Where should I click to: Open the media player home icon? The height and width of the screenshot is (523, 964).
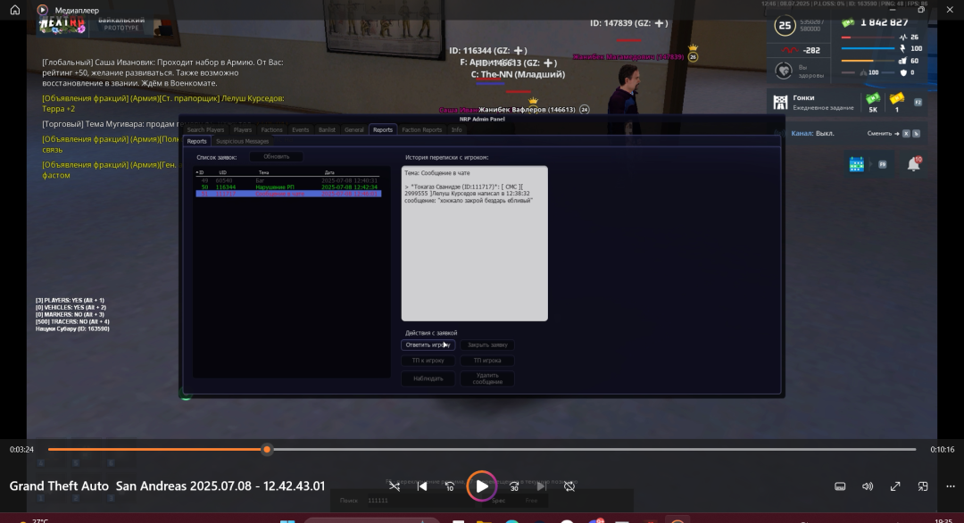[15, 10]
